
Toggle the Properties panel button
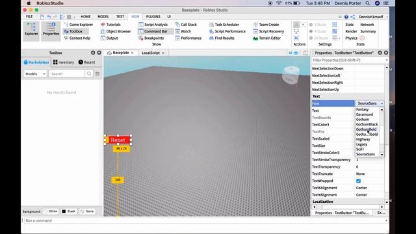coord(51,31)
